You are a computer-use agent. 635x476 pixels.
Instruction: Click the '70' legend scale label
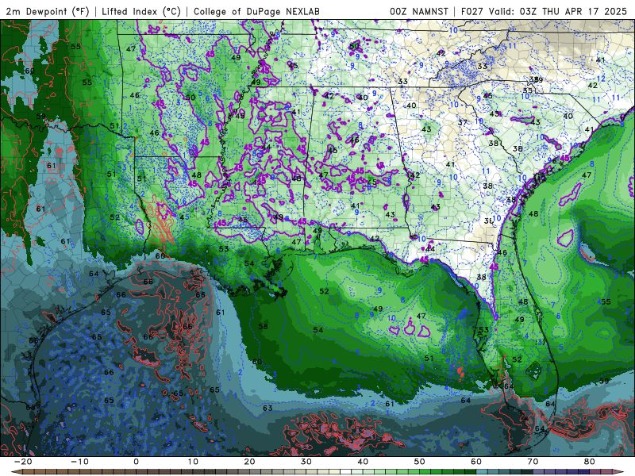(x=533, y=462)
